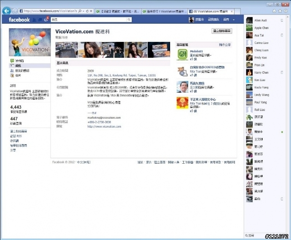Viewport: 291px width, 240px height.
Task: Open the address bar autocomplete dropdown arrow
Action: (x=83, y=11)
